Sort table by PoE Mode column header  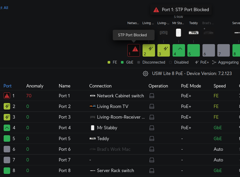(x=191, y=86)
